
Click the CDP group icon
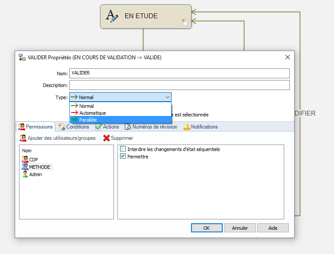(25, 159)
